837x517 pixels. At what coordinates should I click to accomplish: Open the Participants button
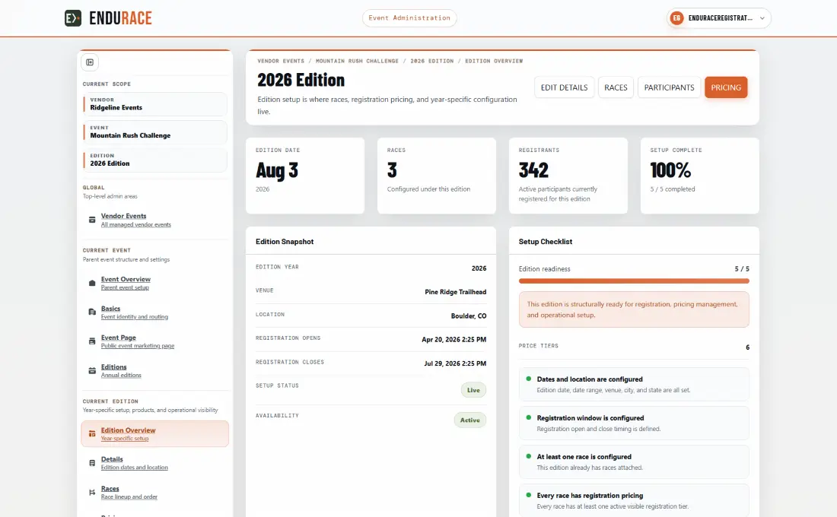[x=669, y=87]
